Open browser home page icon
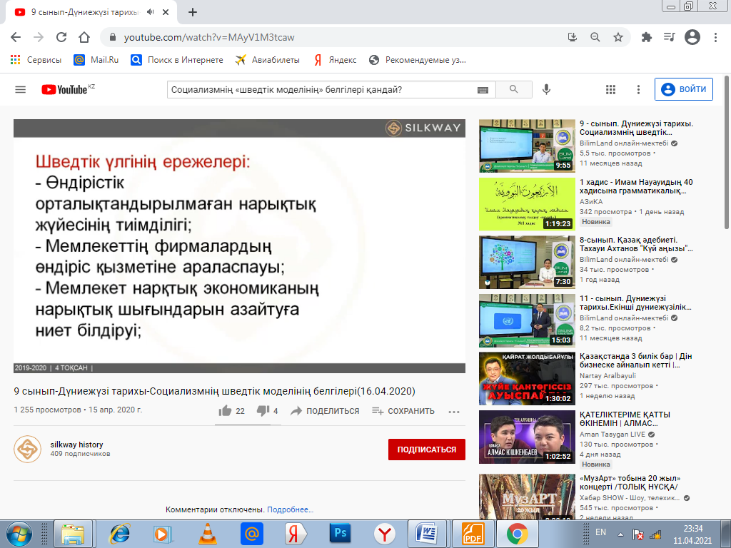The image size is (731, 548). [84, 37]
